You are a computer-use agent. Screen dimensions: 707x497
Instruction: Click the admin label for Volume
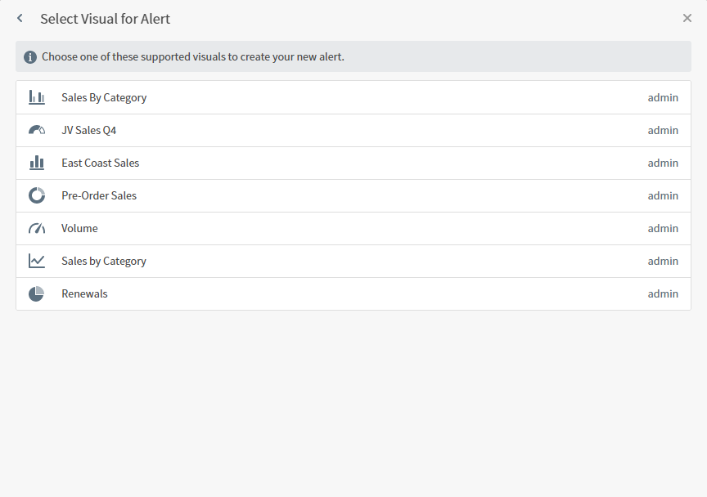[x=663, y=227]
